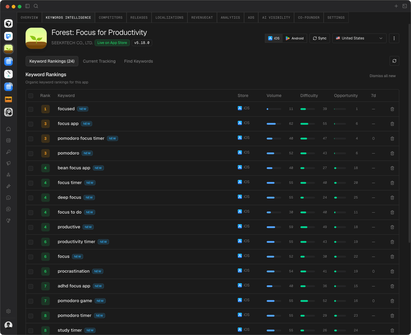Check the 'procrastination' keyword row checkbox

[31, 271]
